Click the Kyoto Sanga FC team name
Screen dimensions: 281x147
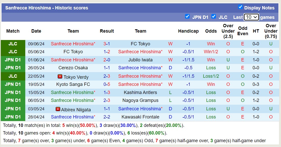pyautogui.click(x=73, y=84)
